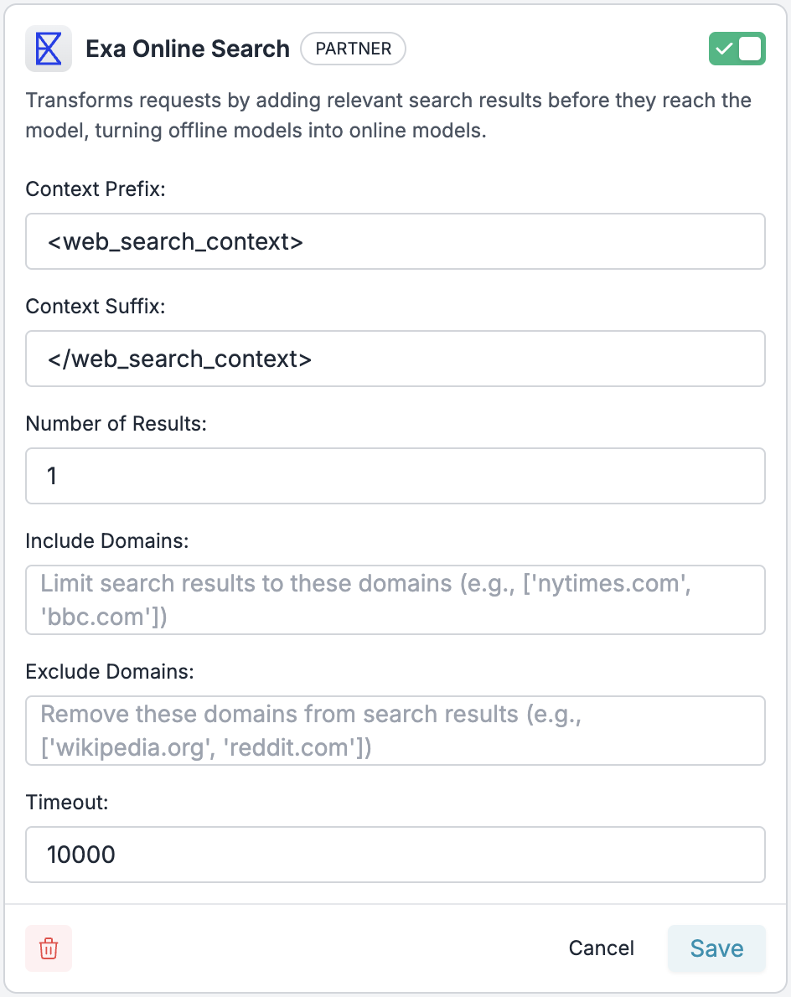Click the plugin description text
Screen dimensions: 791x997
[389, 115]
